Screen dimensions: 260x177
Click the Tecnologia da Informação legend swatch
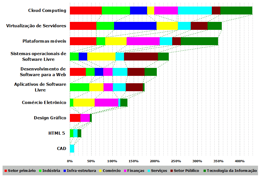click(205, 171)
